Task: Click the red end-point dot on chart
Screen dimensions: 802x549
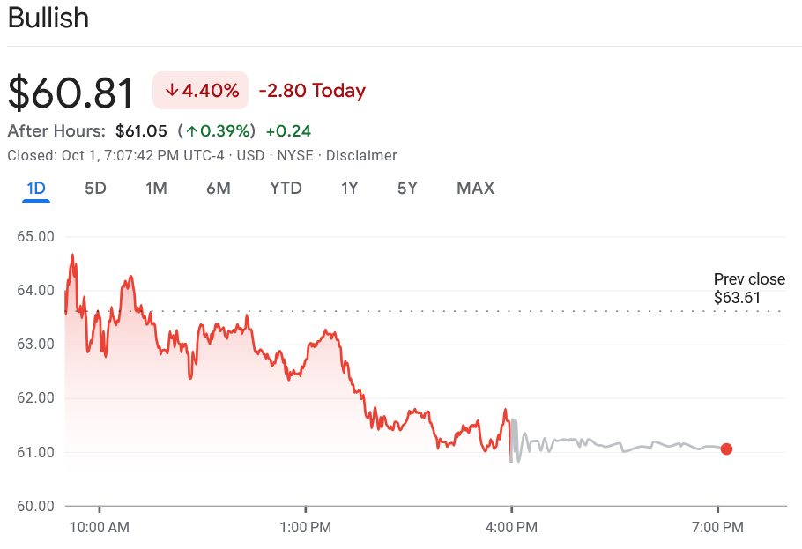Action: [x=726, y=449]
